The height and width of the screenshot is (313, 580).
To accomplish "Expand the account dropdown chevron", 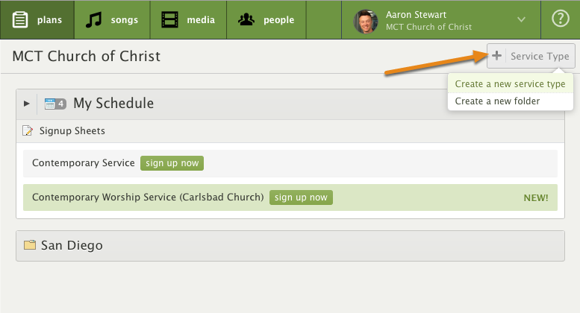I will point(521,19).
